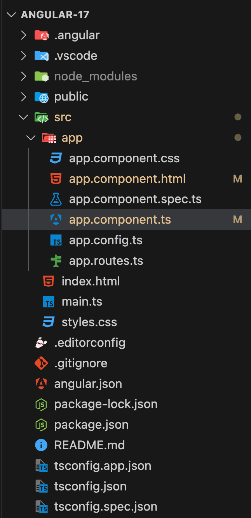Image resolution: width=251 pixels, height=518 pixels.
Task: Click the CSS icon beside styles.css
Action: point(49,322)
